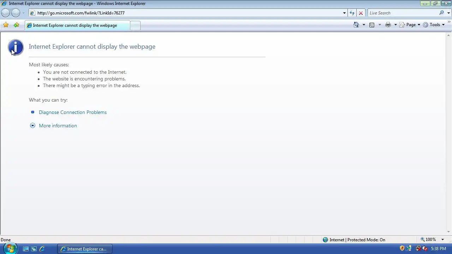This screenshot has width=452, height=254.
Task: Click the browser Forward arrow button
Action: pyautogui.click(x=16, y=13)
